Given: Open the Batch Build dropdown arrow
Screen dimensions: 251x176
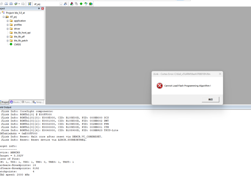Looking at the screenshot, I should click(19, 4).
